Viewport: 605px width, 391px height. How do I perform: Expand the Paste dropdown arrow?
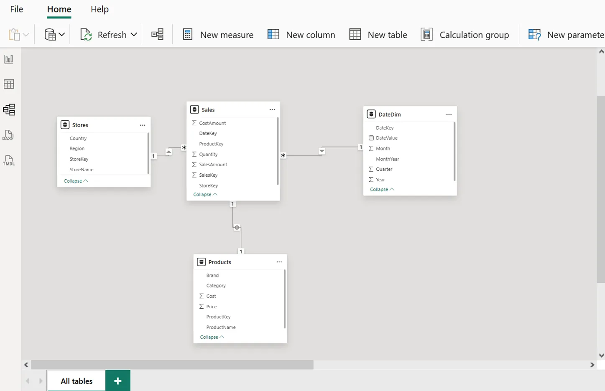tap(26, 35)
